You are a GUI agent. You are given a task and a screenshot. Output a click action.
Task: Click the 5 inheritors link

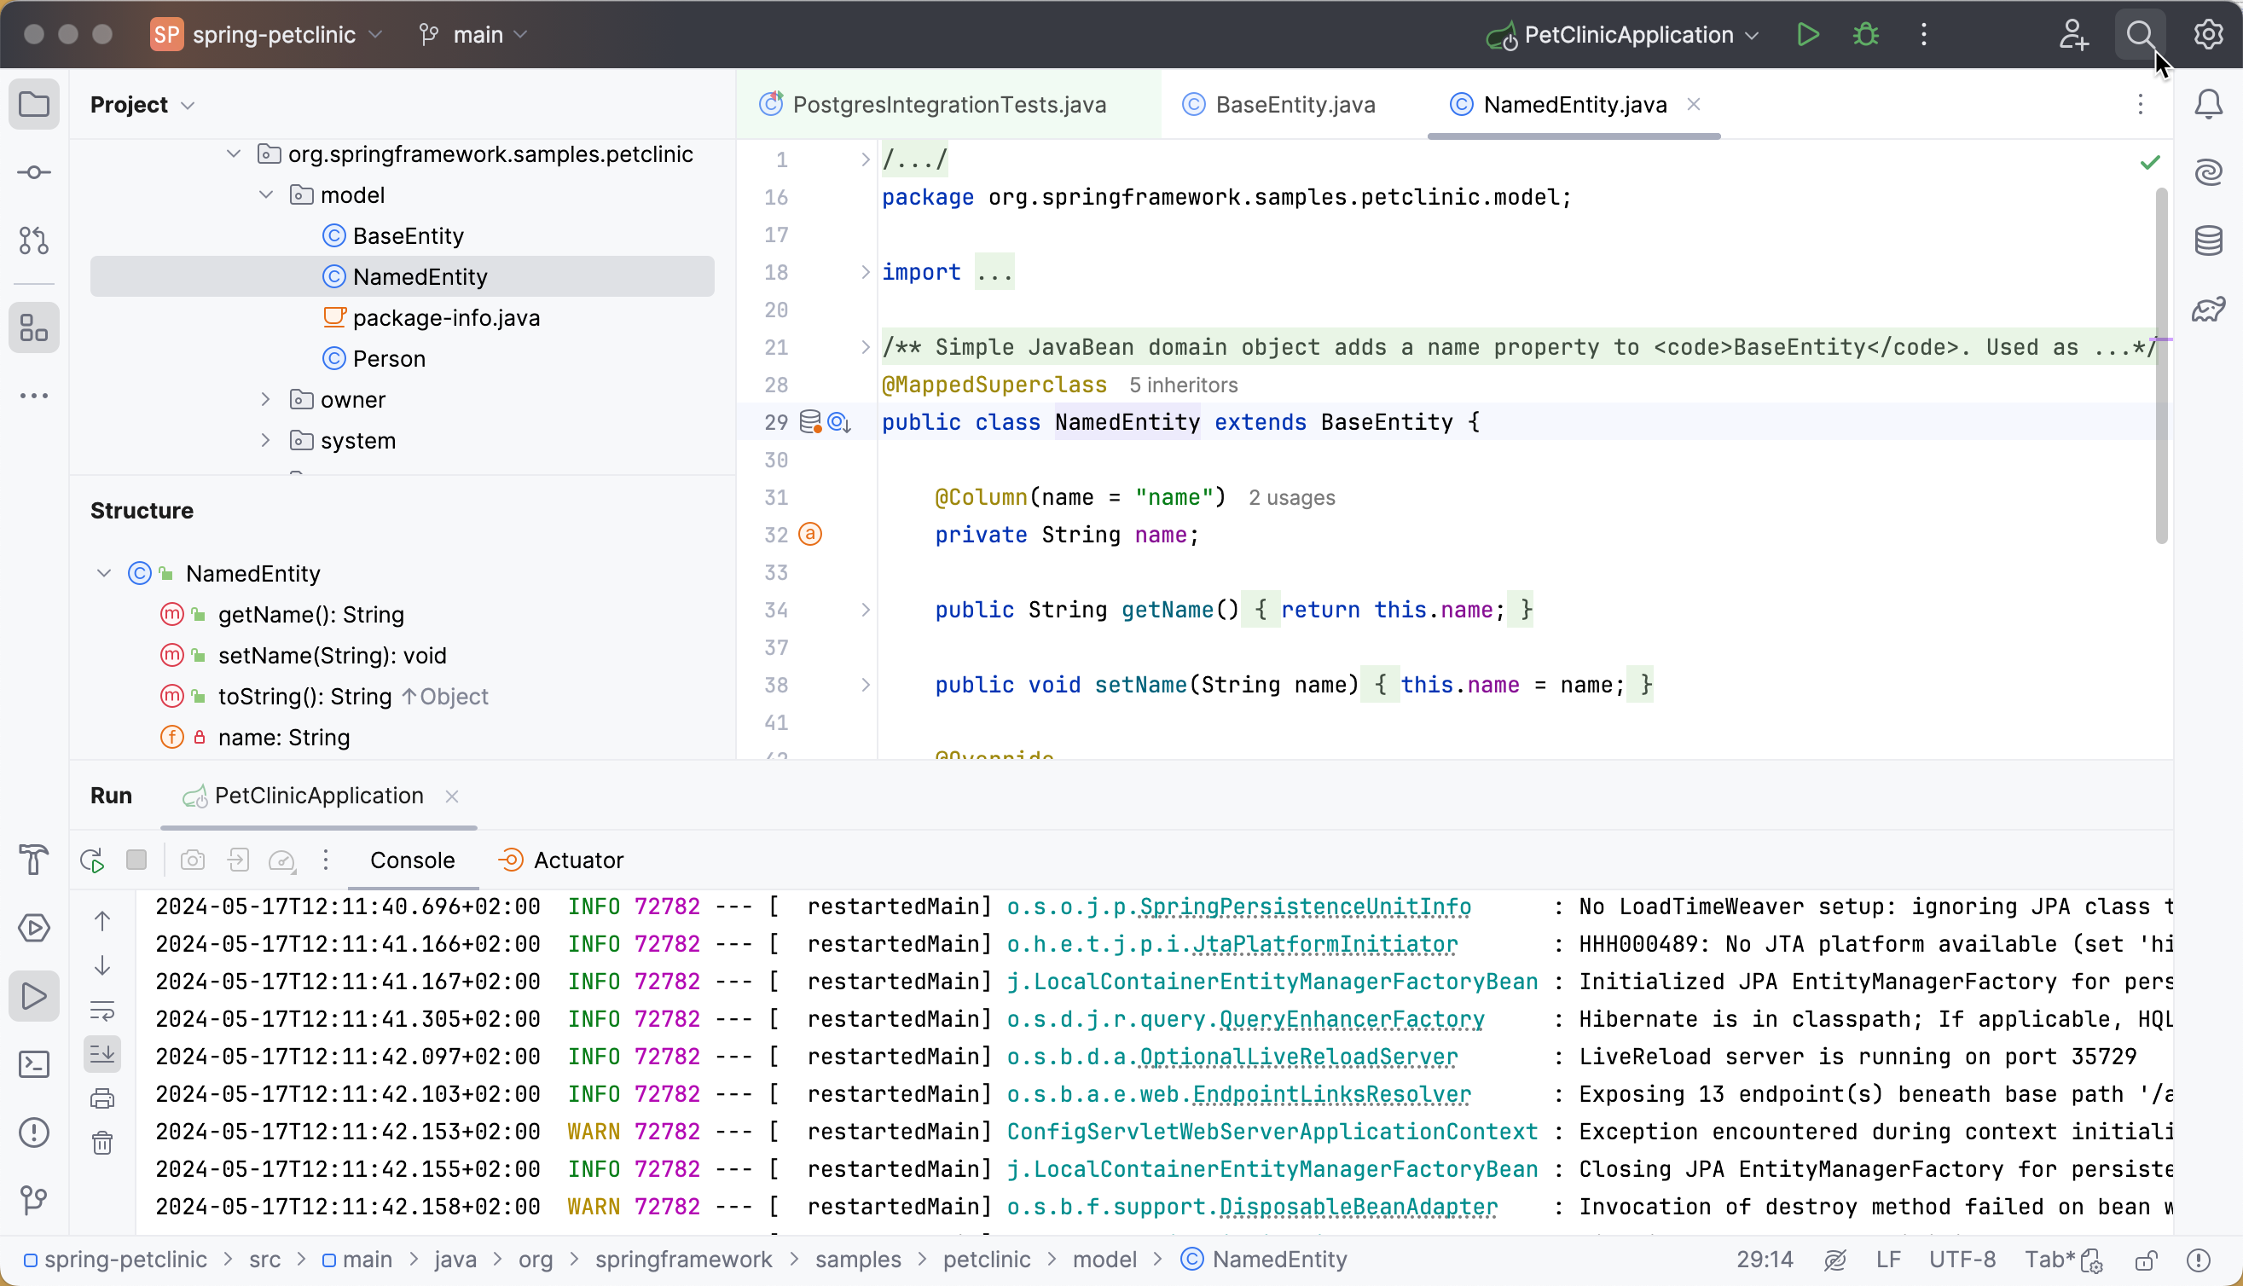(1185, 385)
